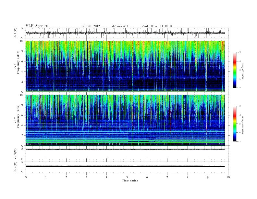Click inside the ch.1 voltage waveform trace
Viewport: 257px width, 199px height.
click(125, 33)
